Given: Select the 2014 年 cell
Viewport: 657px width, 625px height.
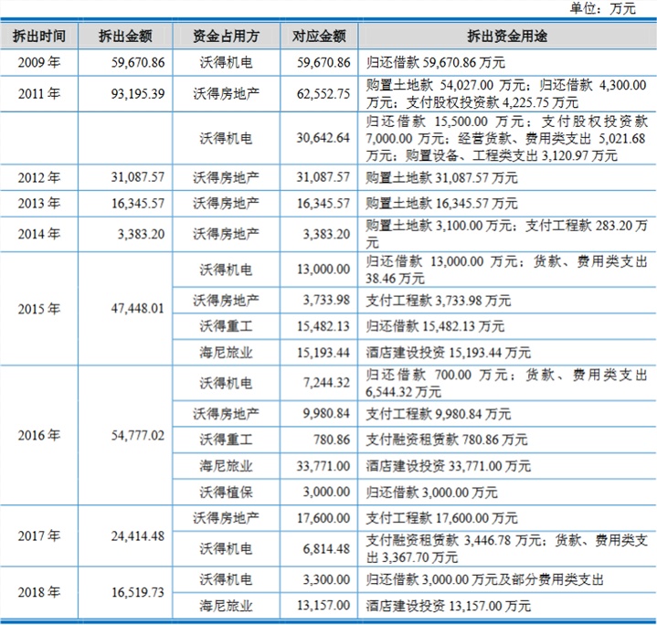Looking at the screenshot, I should click(x=39, y=234).
